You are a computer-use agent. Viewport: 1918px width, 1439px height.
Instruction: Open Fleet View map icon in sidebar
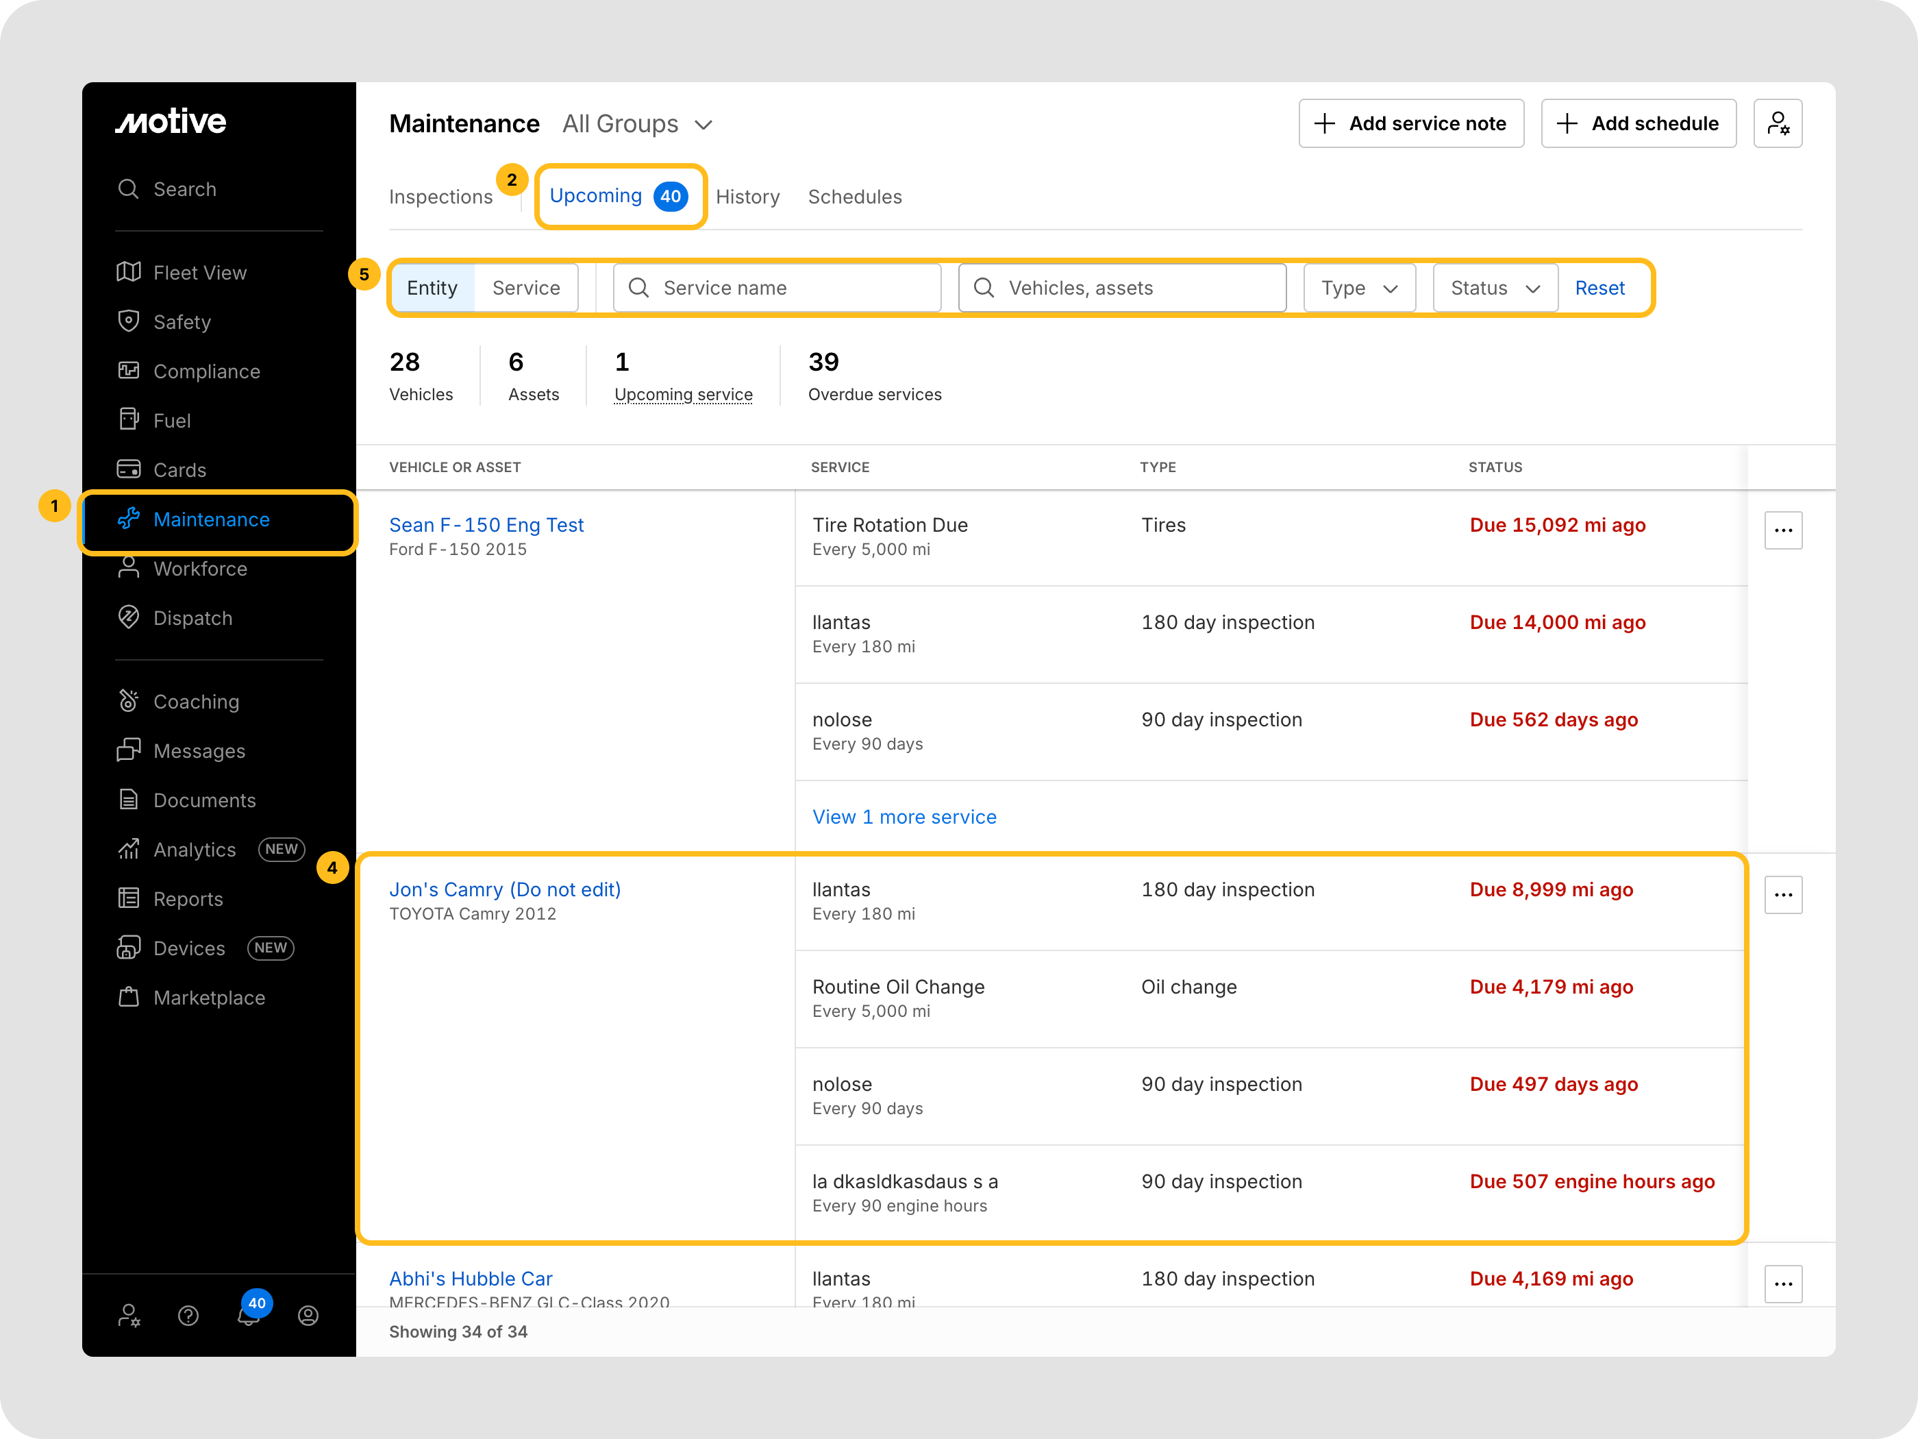[x=128, y=272]
